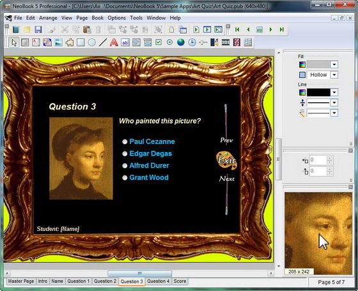Open the line style dropdown
This screenshot has height=291, width=358.
(334, 113)
